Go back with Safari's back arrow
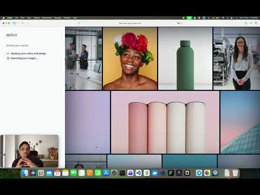This screenshot has height=195, width=260. (23, 23)
